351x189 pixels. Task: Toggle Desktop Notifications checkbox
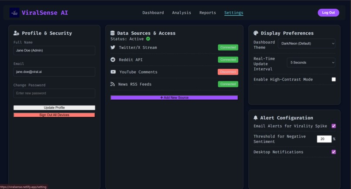coord(334,152)
